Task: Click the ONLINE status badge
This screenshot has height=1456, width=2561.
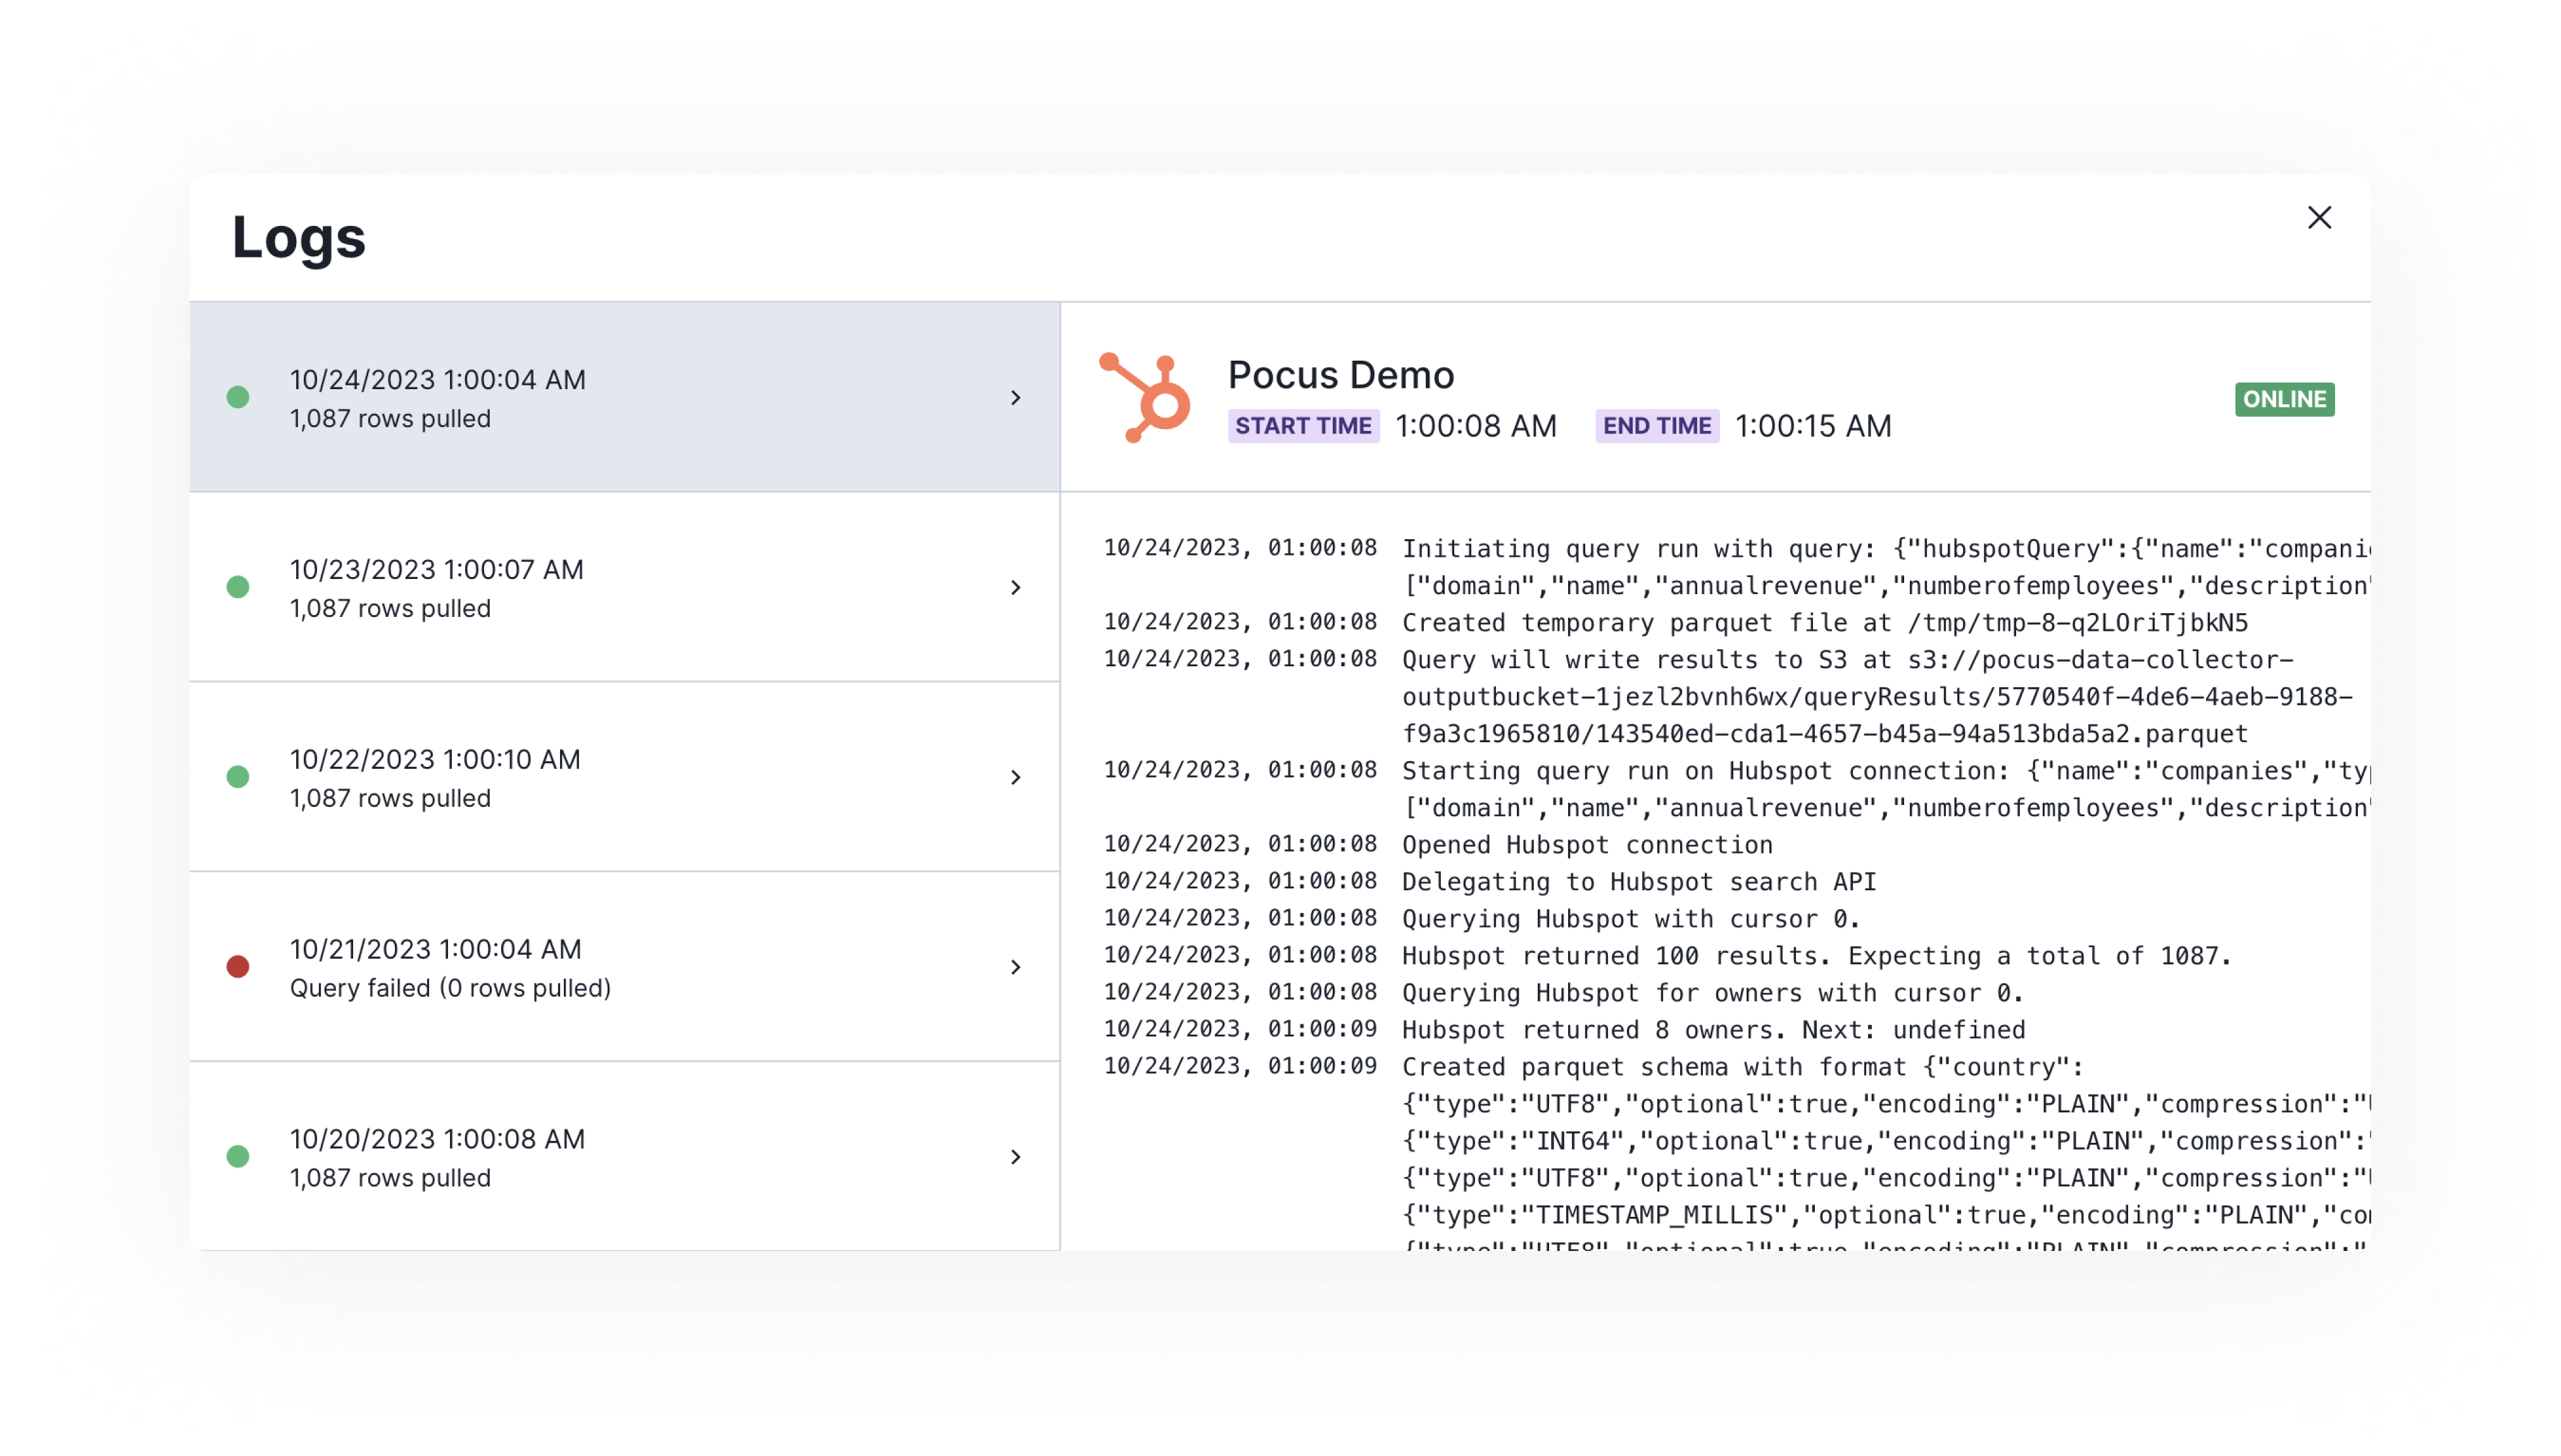Action: tap(2284, 399)
